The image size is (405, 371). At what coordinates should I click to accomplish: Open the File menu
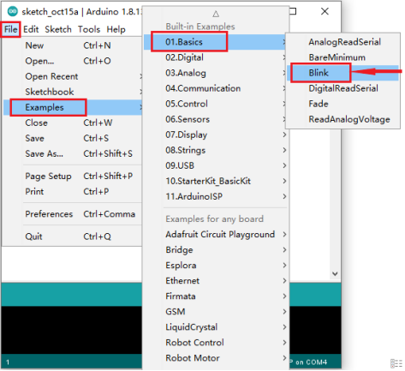11,29
